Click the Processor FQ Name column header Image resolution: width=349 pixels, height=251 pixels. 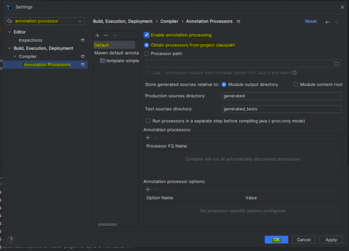[x=243, y=146]
